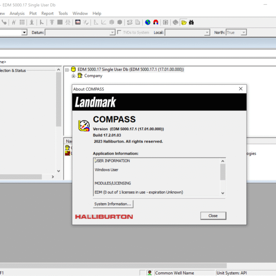Screen dimensions: 276x276
Task: Click the globe geodetic calculator toolbar icon
Action: pos(148,23)
